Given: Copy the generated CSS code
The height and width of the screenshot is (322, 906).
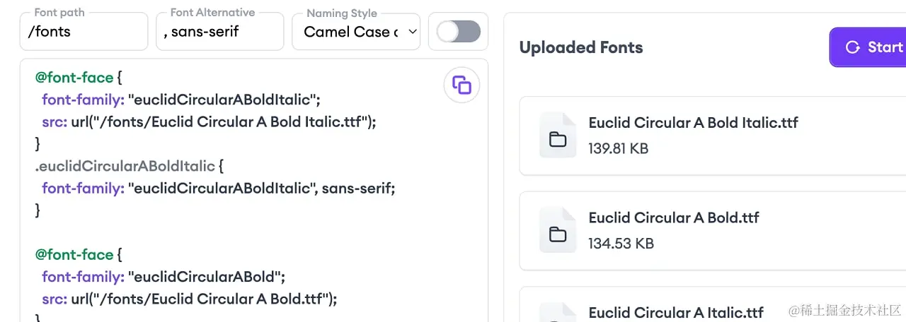Looking at the screenshot, I should [x=461, y=86].
